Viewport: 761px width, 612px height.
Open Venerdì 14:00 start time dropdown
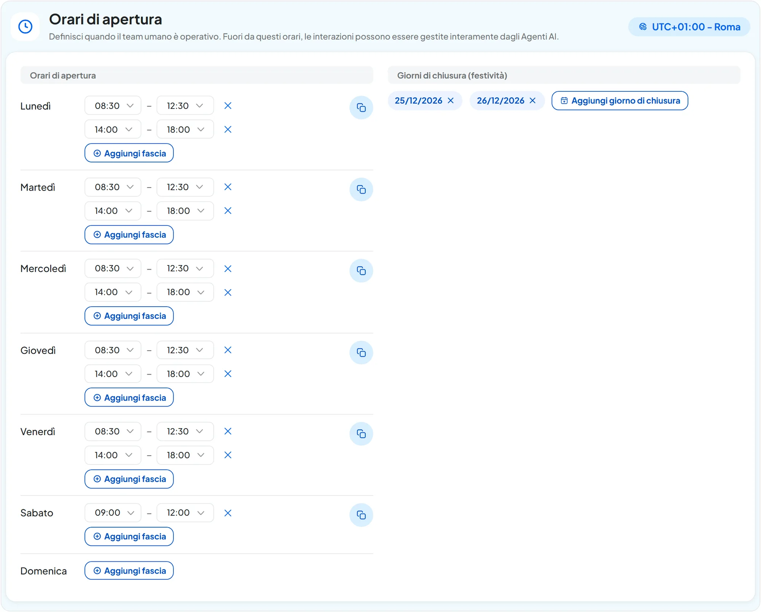(113, 455)
